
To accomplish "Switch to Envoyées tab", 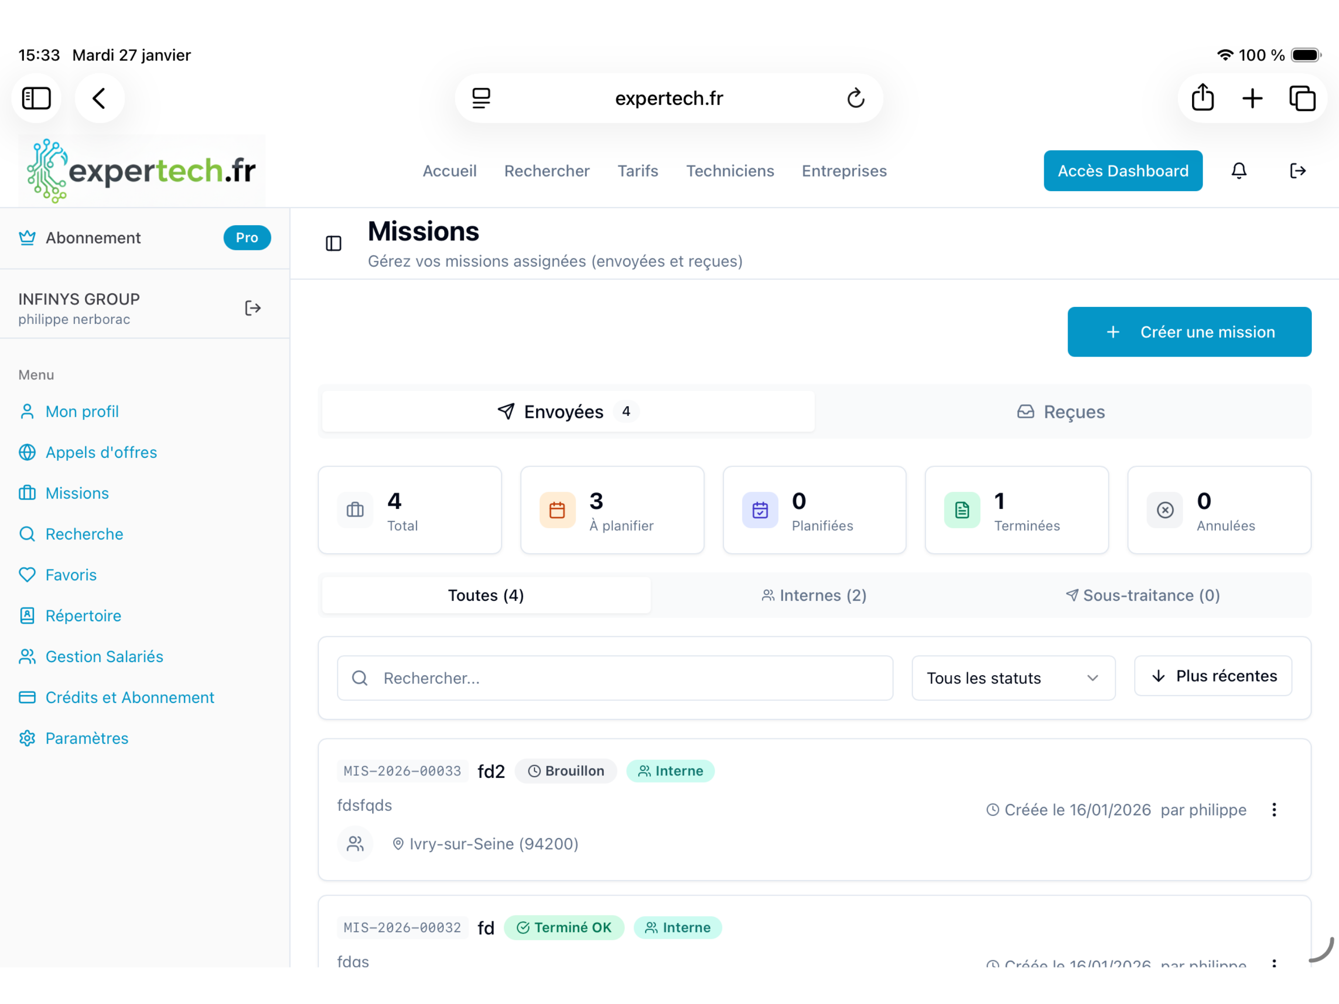I will [x=568, y=412].
